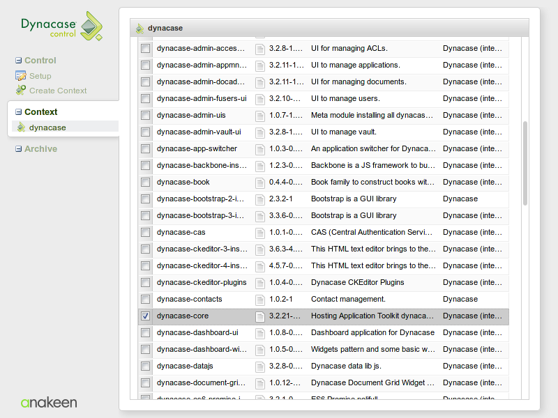Click the module list vertical scrollbar
The image size is (558, 418).
[525, 164]
